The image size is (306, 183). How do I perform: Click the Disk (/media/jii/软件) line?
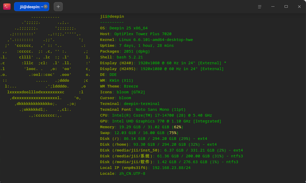click(x=169, y=162)
